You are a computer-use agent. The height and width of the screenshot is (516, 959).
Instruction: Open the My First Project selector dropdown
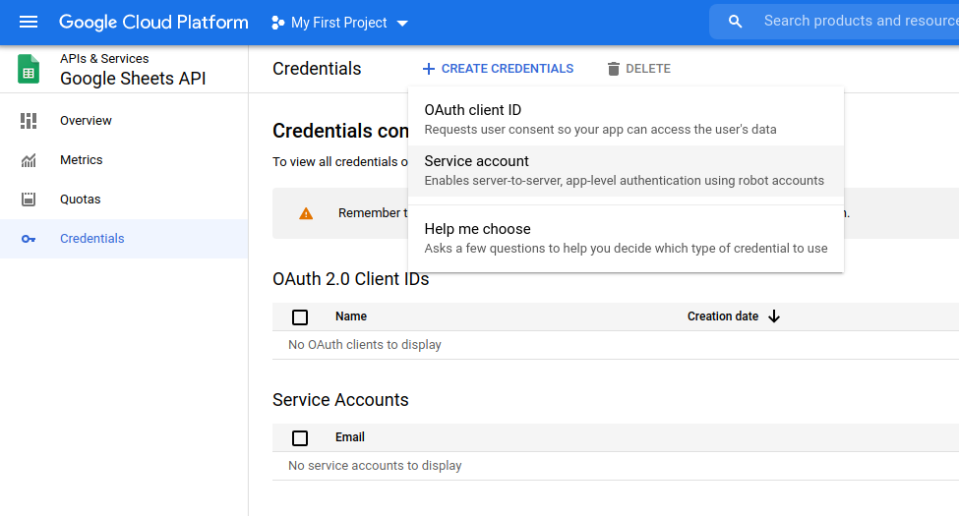pos(339,23)
